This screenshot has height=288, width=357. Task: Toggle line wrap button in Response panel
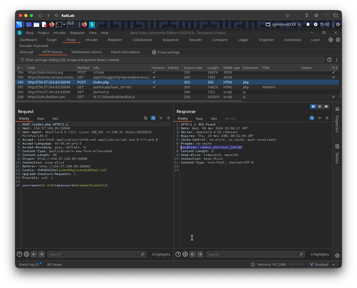click(x=312, y=118)
